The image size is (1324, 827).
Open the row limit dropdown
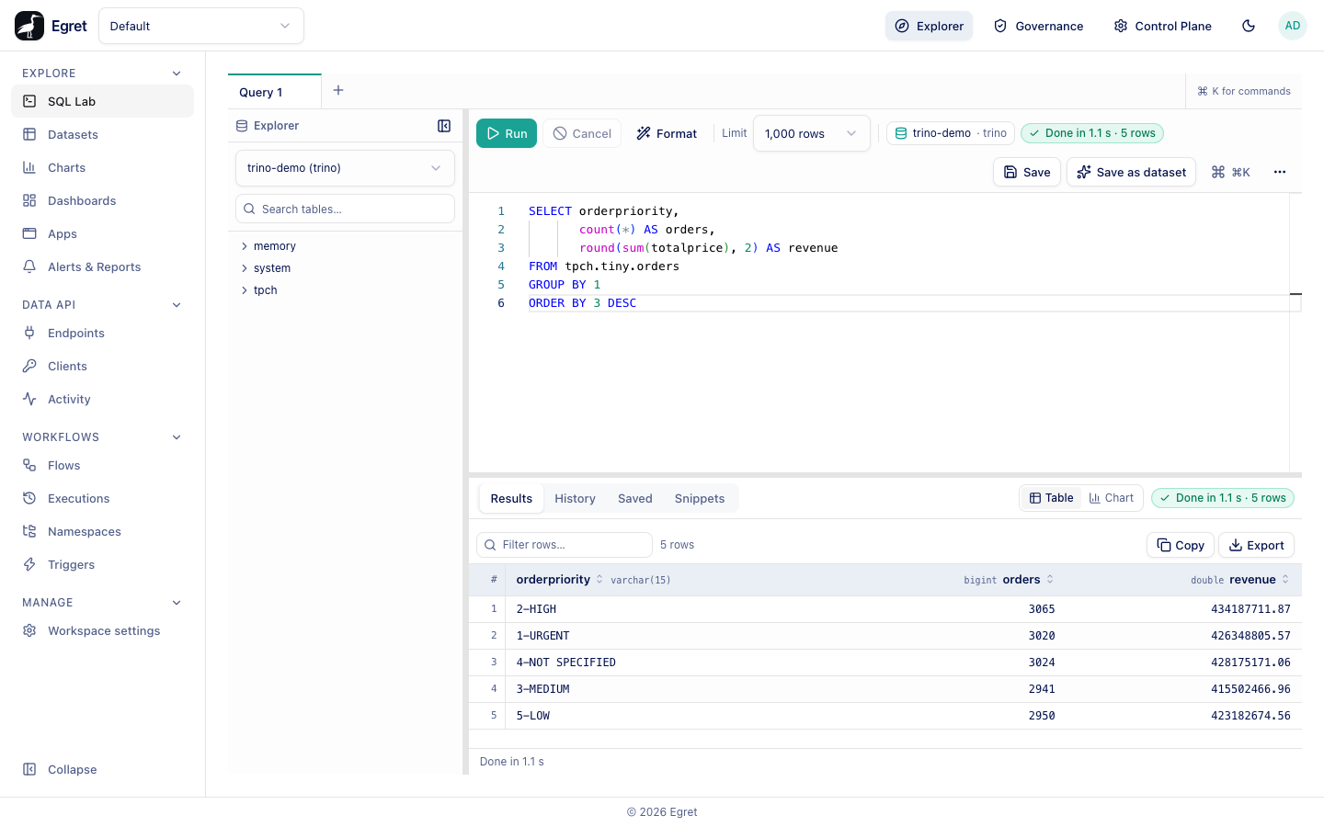(811, 133)
